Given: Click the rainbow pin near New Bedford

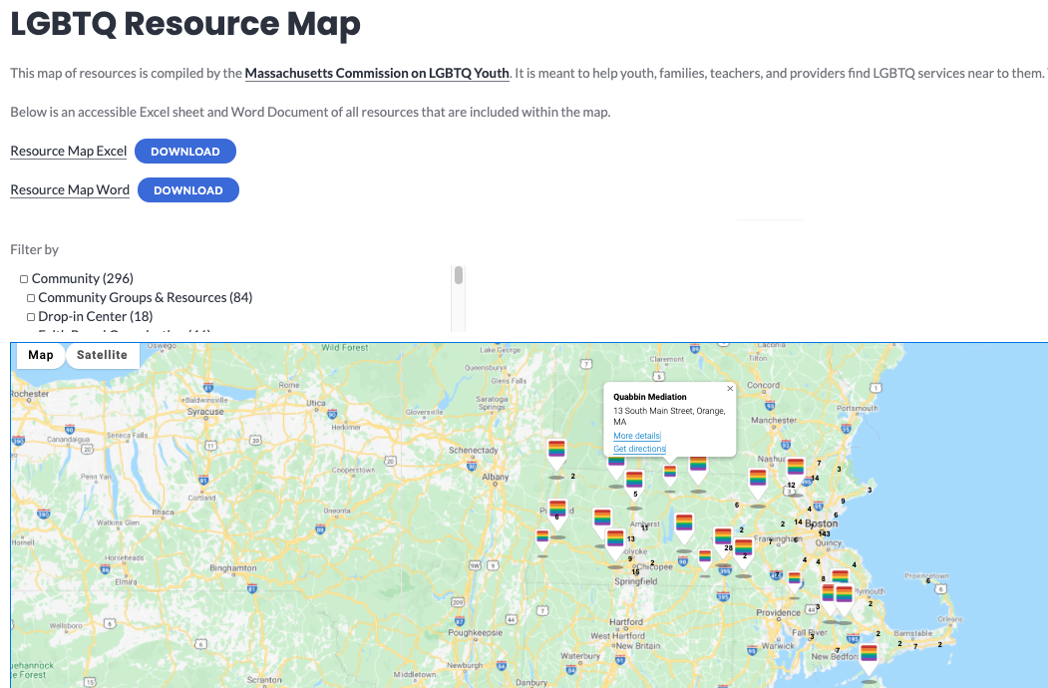Looking at the screenshot, I should click(x=869, y=653).
